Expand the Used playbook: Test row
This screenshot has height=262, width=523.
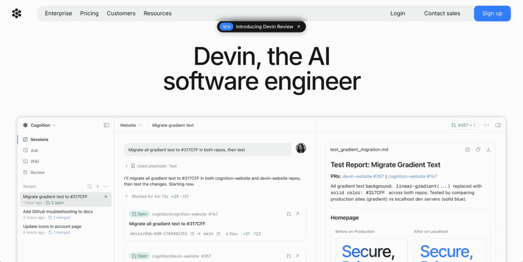(151, 165)
